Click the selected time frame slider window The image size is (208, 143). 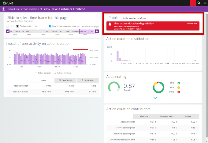click(x=87, y=31)
